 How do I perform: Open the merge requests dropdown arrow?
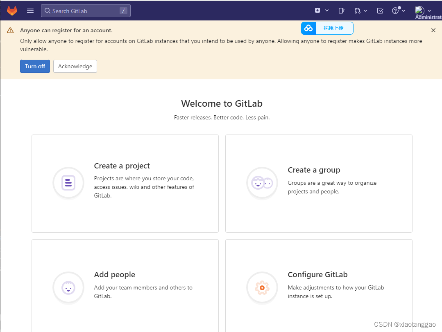click(365, 11)
